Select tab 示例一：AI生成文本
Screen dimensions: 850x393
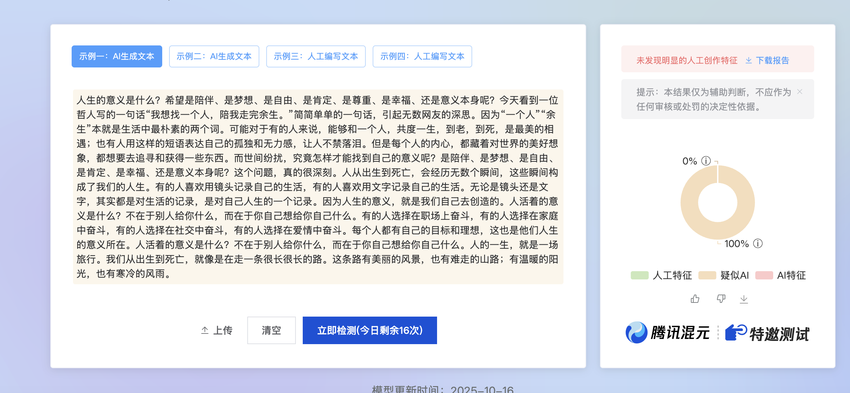117,56
